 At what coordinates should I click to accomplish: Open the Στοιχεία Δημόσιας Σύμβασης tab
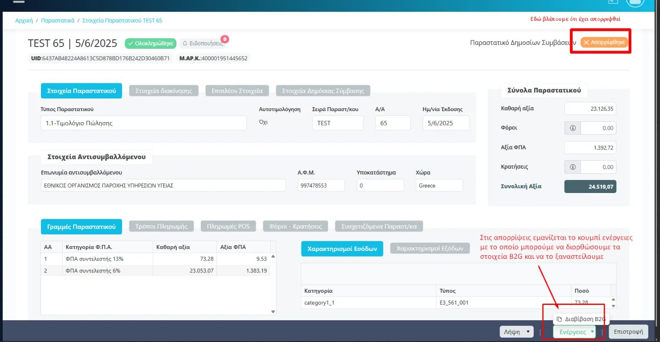[x=323, y=91]
